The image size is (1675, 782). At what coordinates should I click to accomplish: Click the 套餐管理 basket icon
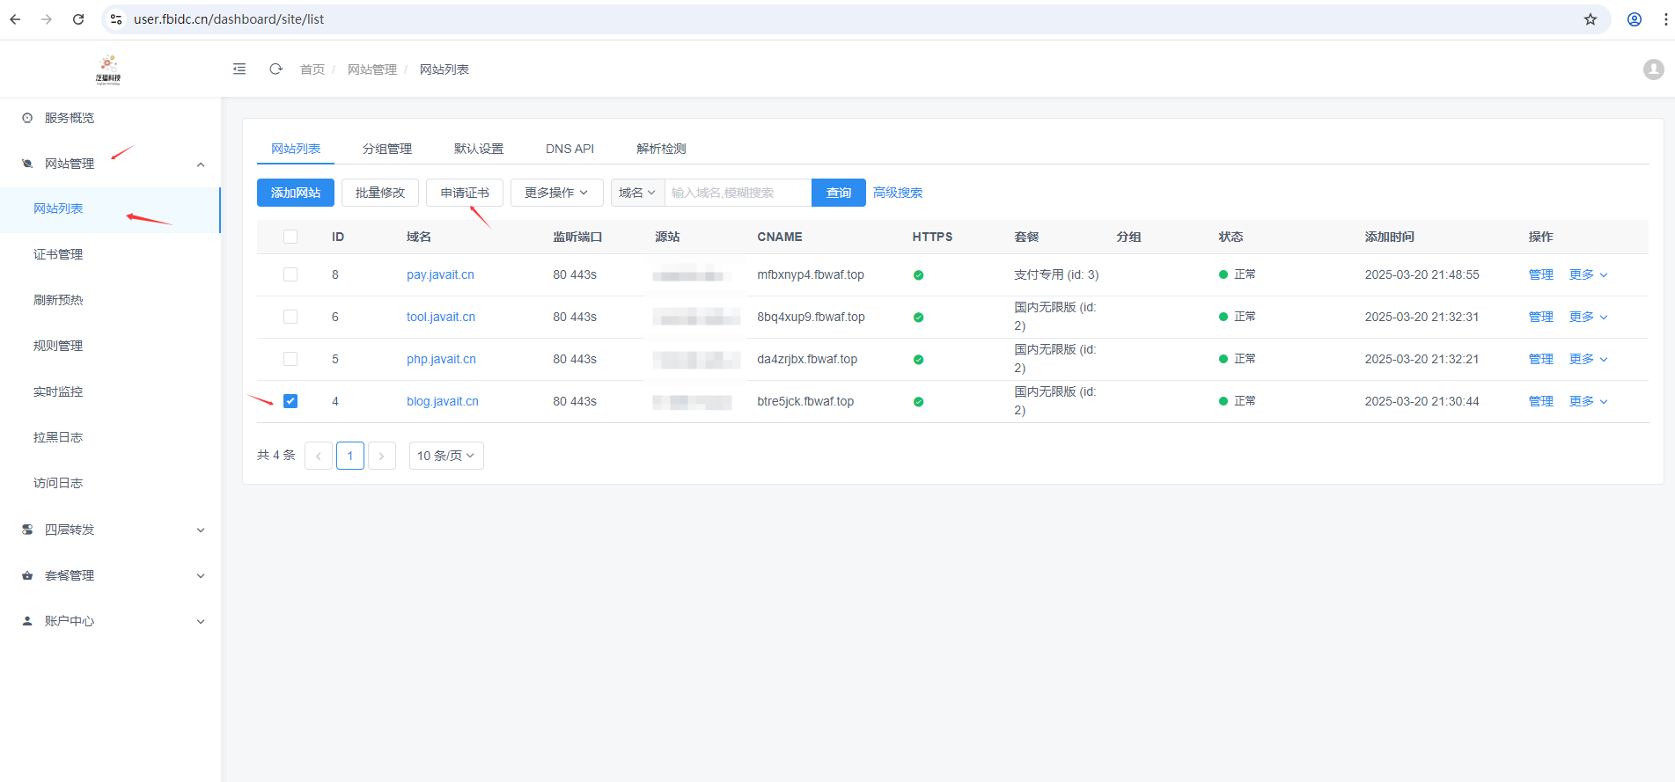(x=27, y=575)
